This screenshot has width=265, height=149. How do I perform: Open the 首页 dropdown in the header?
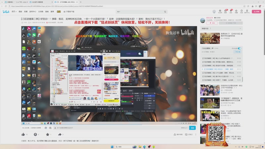click(14, 12)
